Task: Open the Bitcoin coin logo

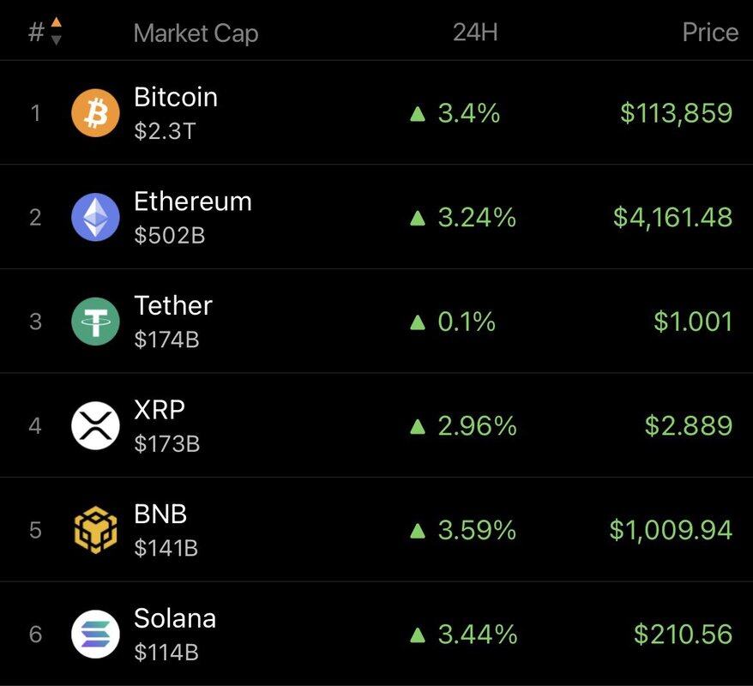Action: click(95, 113)
